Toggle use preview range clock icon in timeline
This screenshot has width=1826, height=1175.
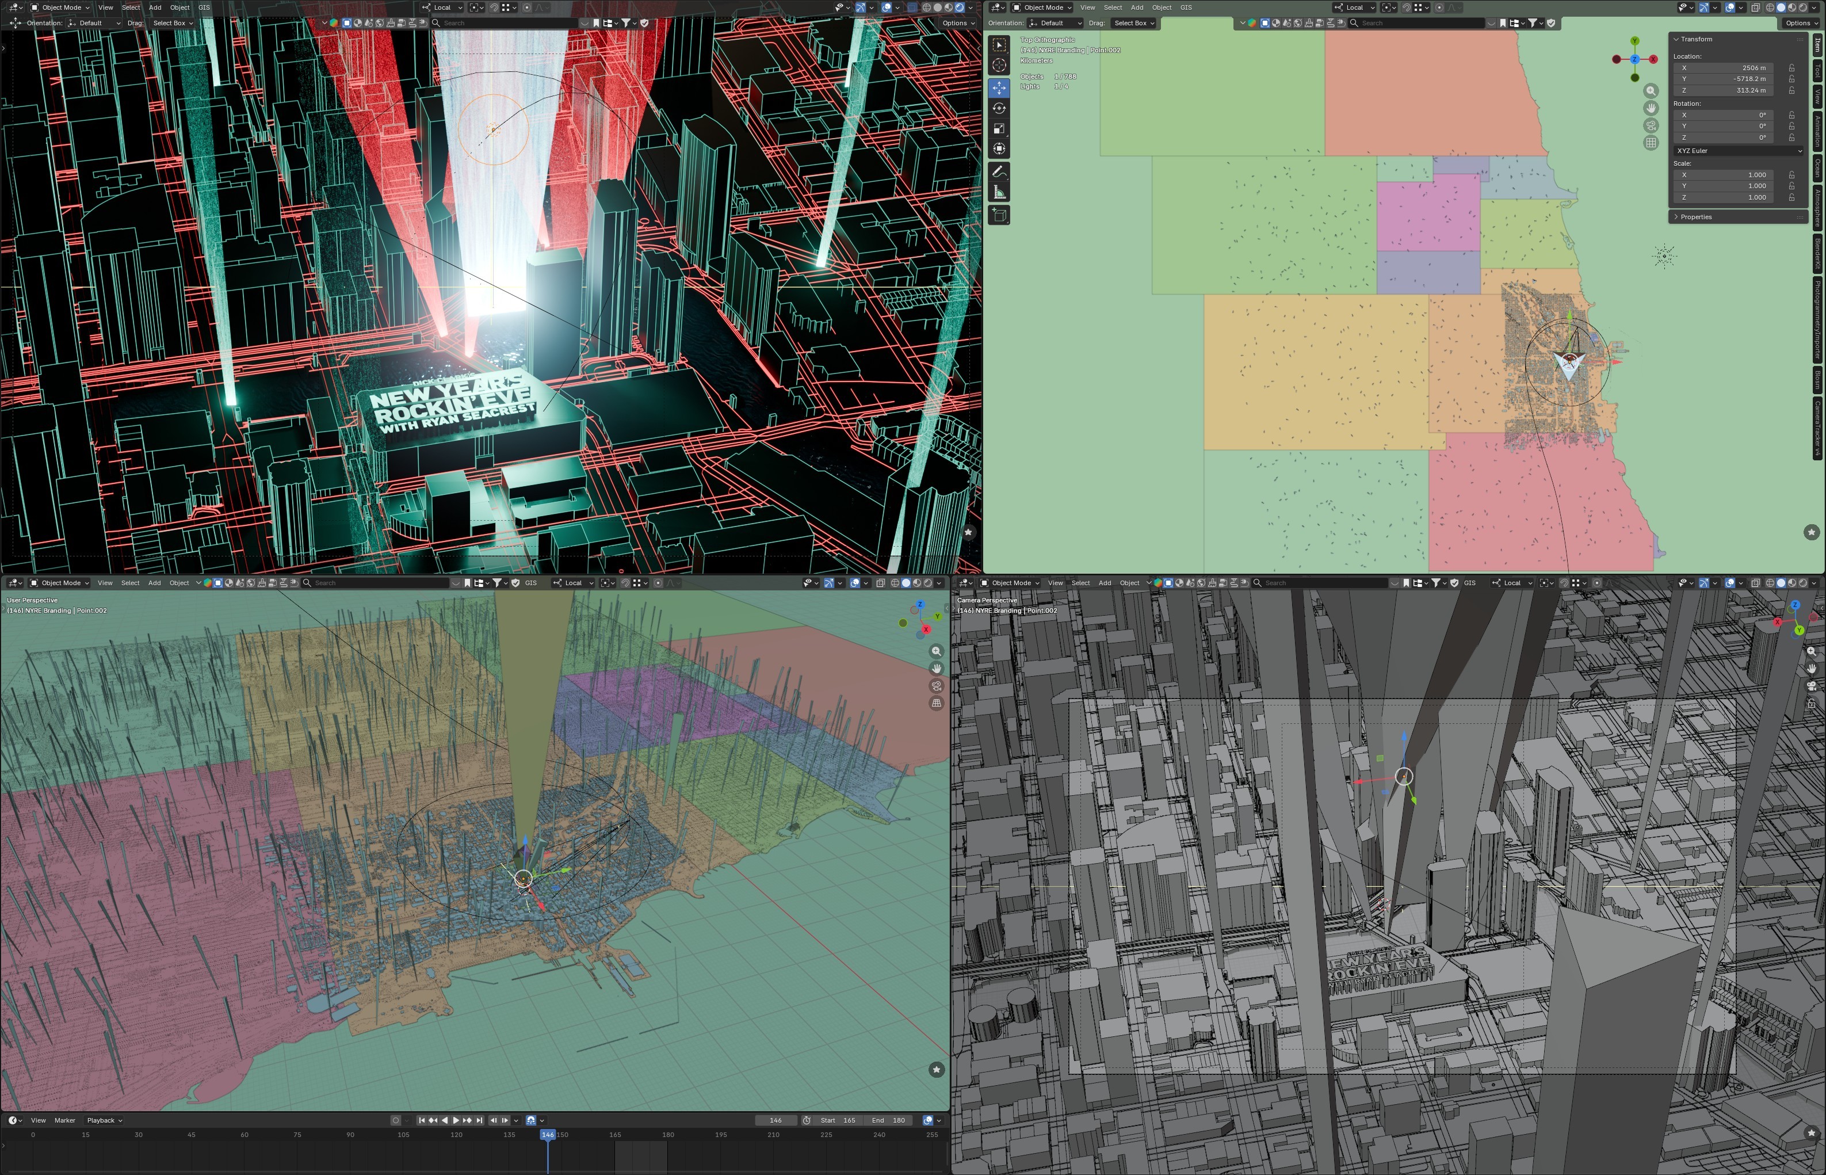click(806, 1120)
